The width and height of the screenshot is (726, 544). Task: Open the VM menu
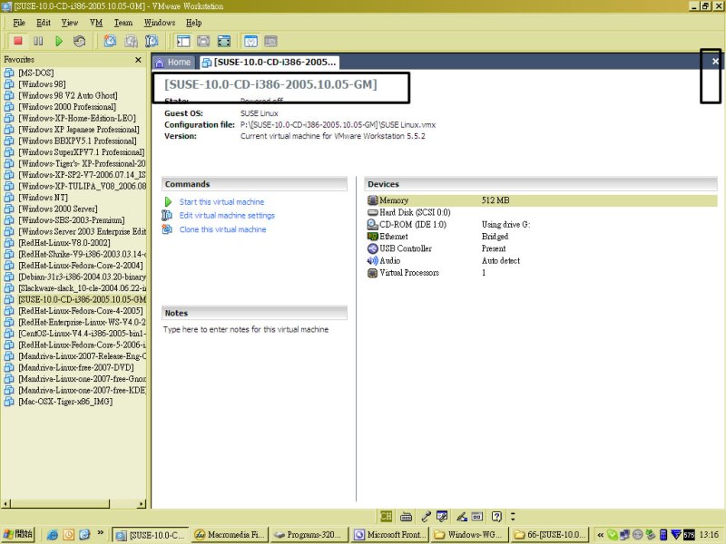[x=96, y=23]
